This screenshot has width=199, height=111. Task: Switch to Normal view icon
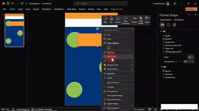pyautogui.click(x=150, y=109)
